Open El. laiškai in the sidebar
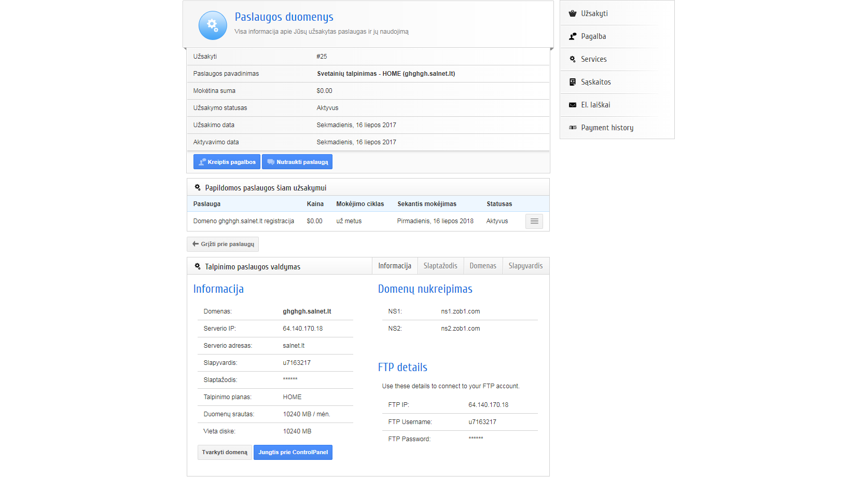This screenshot has height=490, width=860. coord(595,105)
